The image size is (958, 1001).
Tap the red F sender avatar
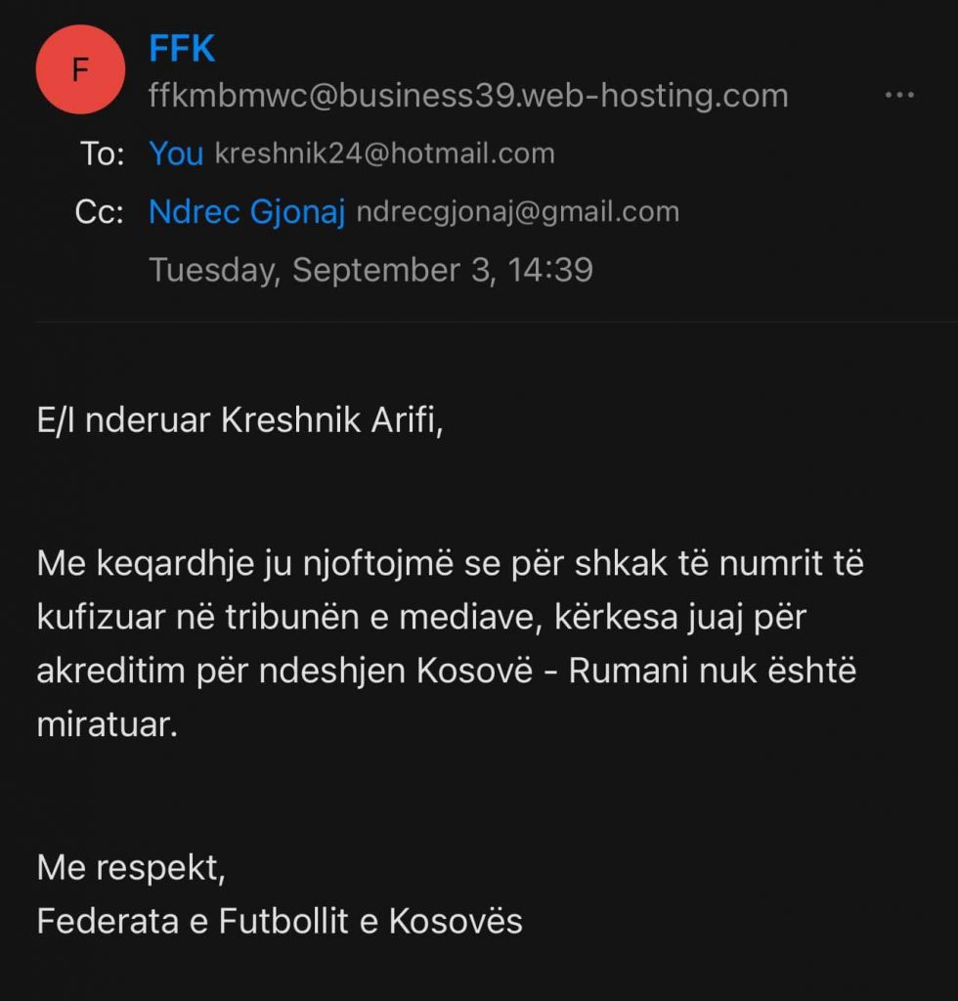80,69
